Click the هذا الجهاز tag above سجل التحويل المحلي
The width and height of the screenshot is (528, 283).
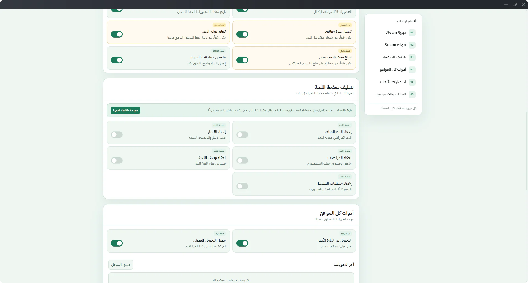click(x=220, y=234)
